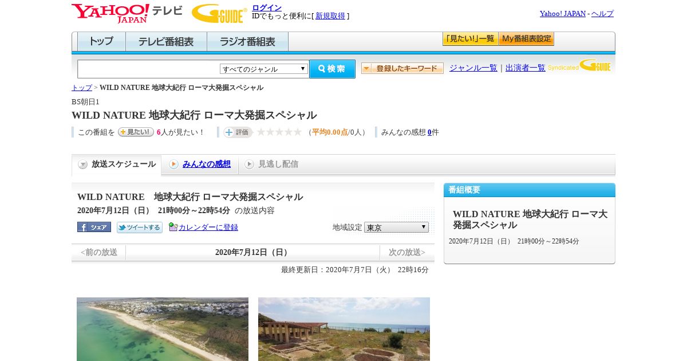Click the みんなの感想 tab play icon
The height and width of the screenshot is (361, 687).
173,164
